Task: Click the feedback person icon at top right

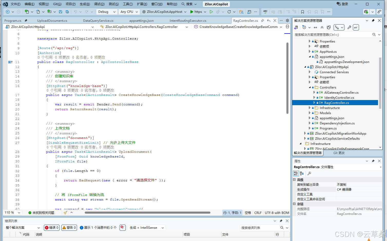Action: point(379,12)
